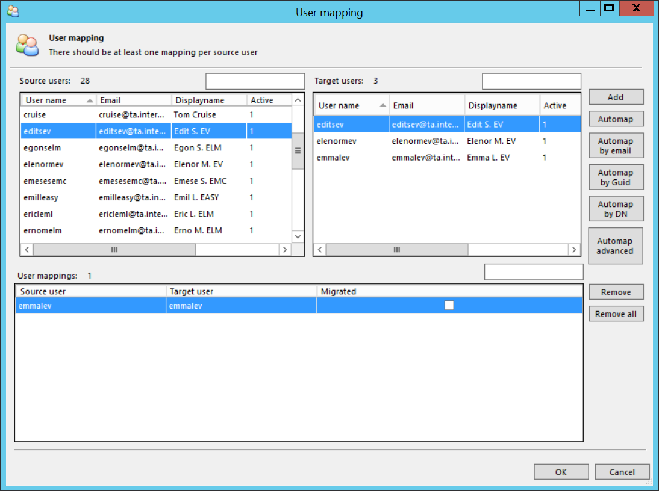This screenshot has width=659, height=491.
Task: Click the user mapping icon in title bar
Action: (13, 11)
